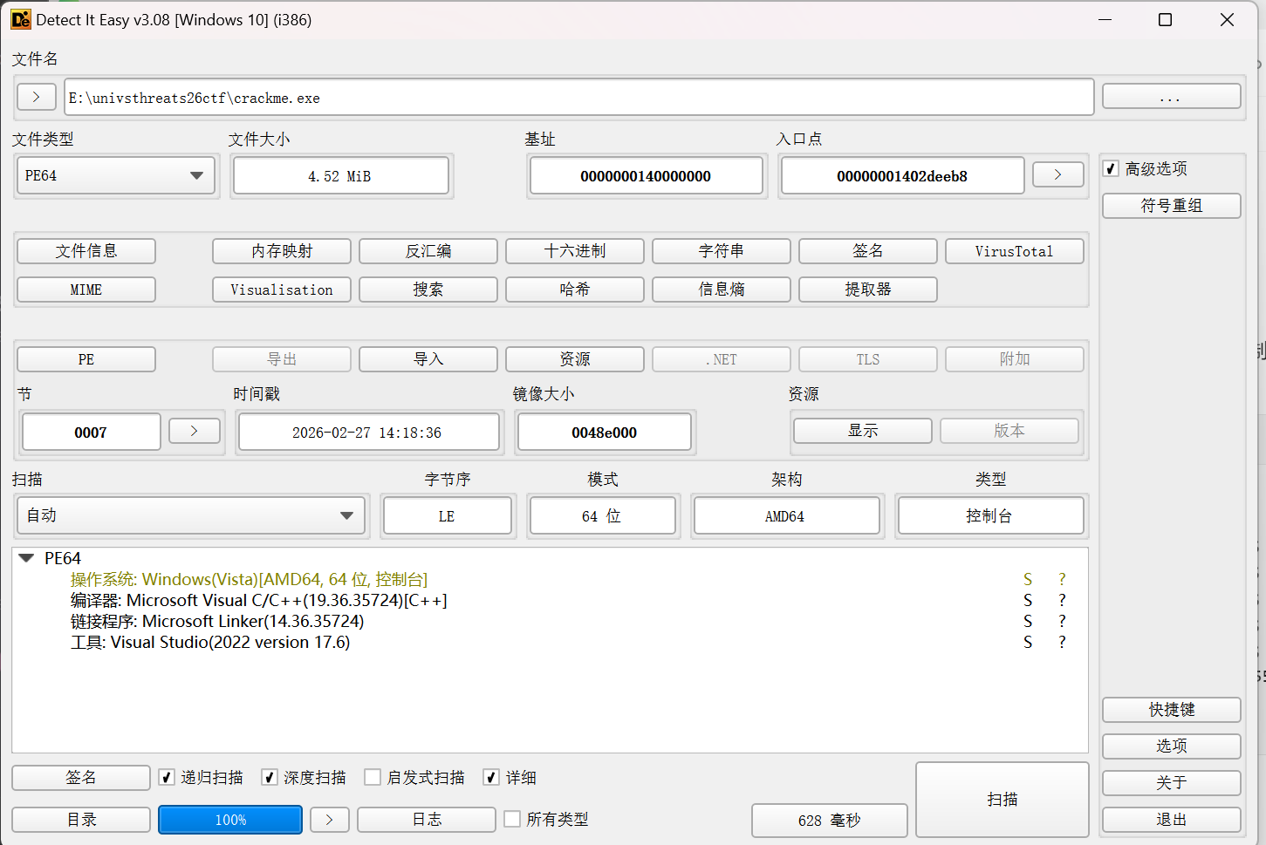
Task: Click the 提取器 button
Action: pyautogui.click(x=868, y=290)
